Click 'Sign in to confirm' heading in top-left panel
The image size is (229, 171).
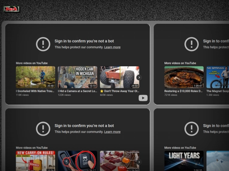point(84,41)
